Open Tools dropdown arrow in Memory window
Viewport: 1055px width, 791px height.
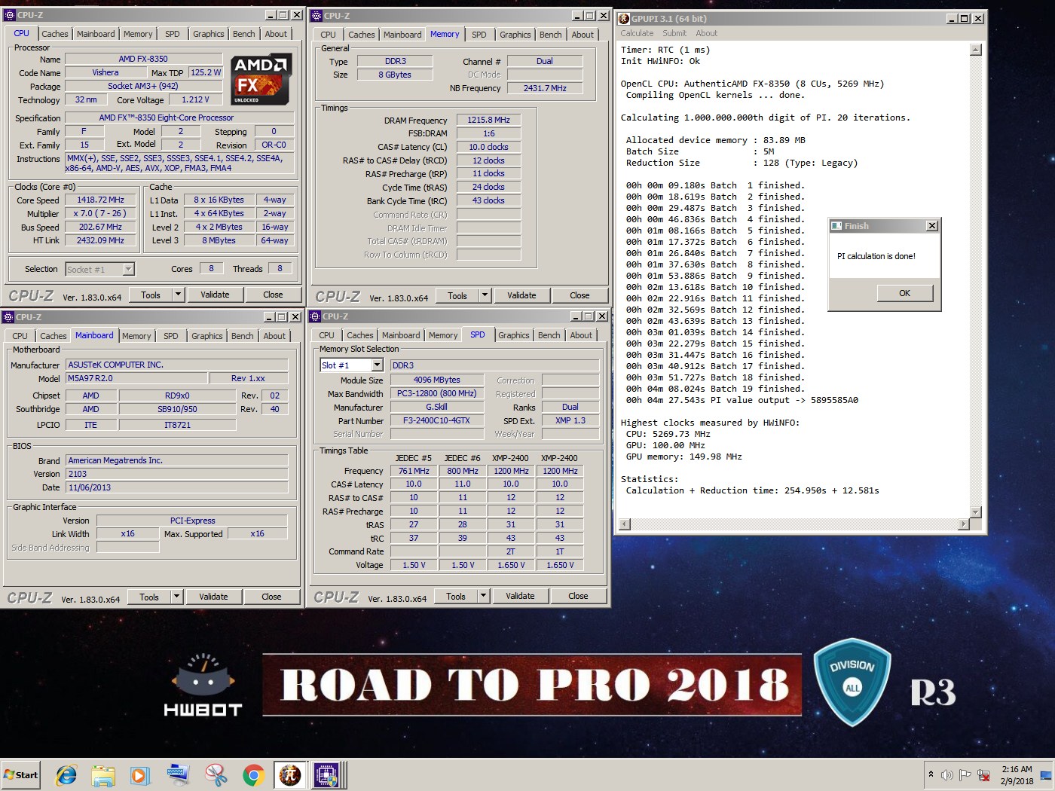(x=485, y=295)
